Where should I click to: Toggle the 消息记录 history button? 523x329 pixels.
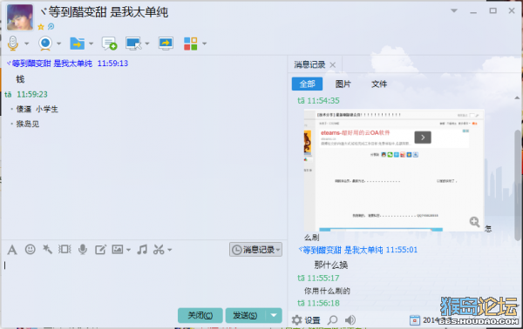point(255,250)
